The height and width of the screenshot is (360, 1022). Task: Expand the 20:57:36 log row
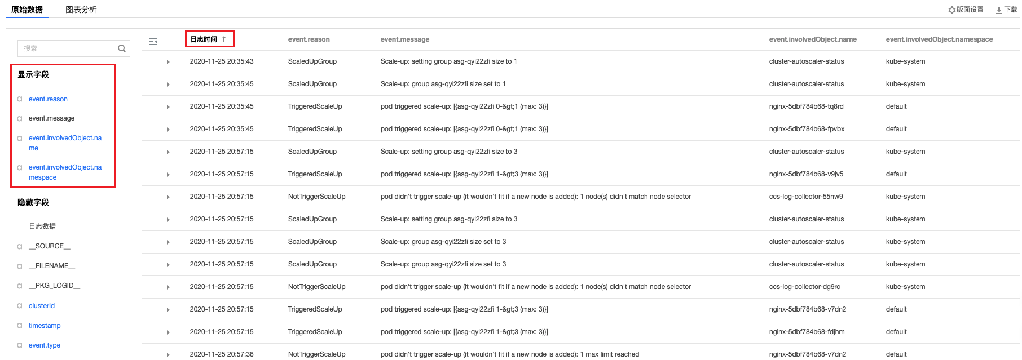(168, 355)
